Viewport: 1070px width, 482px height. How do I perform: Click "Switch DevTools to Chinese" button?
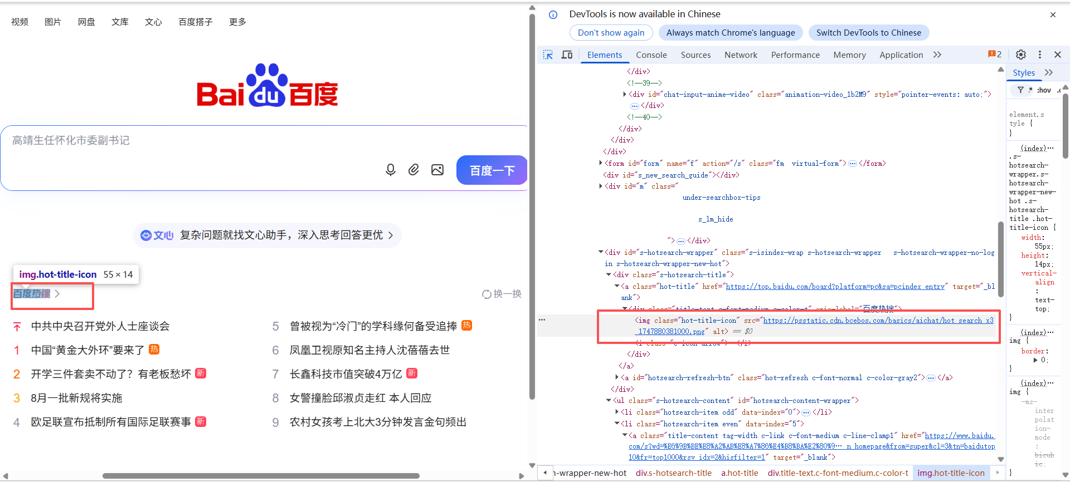tap(869, 33)
